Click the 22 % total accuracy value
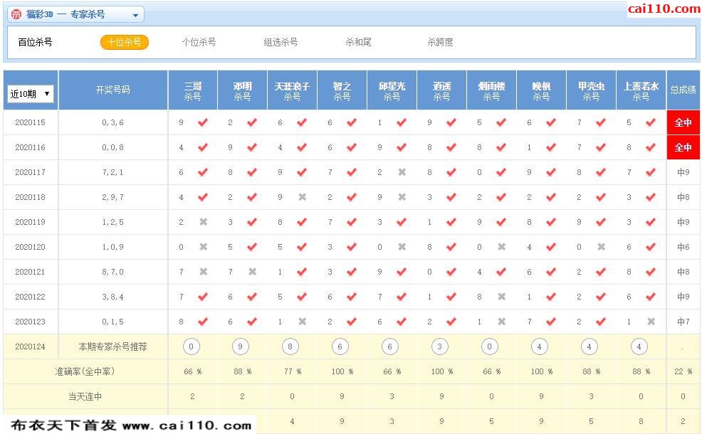The height and width of the screenshot is (434, 702). 683,372
